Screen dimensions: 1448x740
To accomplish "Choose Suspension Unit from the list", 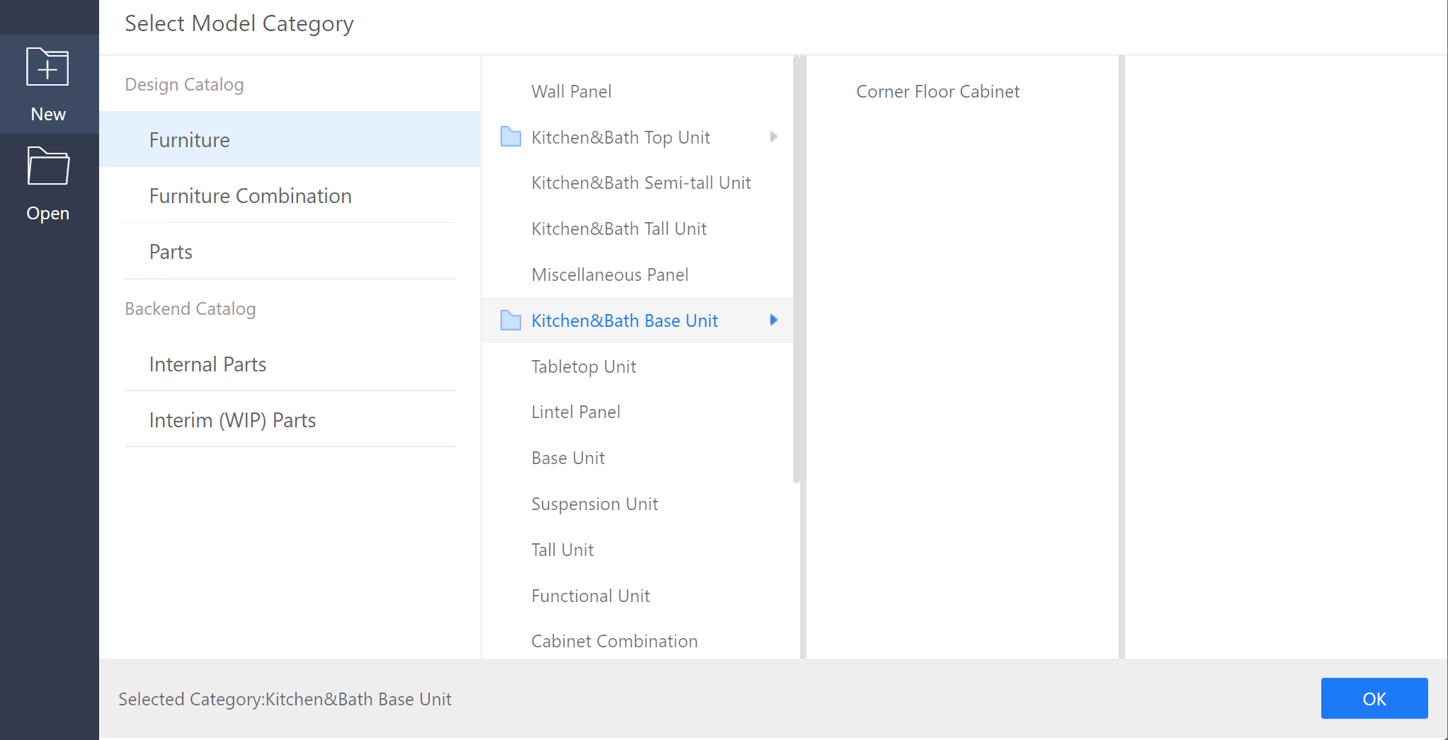I will click(594, 504).
